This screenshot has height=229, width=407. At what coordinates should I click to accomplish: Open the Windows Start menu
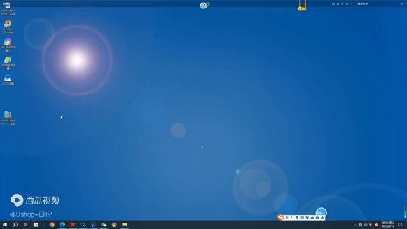pyautogui.click(x=5, y=225)
